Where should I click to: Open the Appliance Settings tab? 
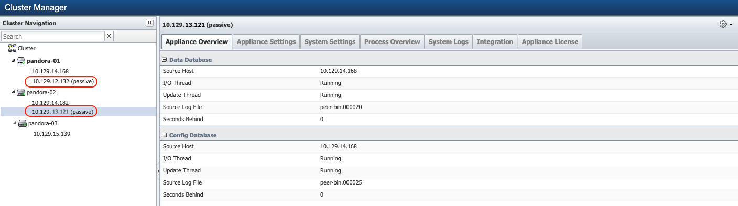click(266, 42)
